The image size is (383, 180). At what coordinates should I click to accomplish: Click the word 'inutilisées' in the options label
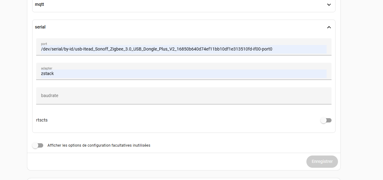(x=141, y=145)
